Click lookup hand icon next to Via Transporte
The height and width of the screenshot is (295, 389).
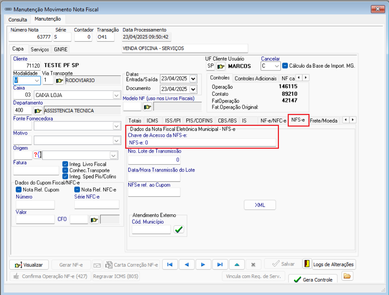point(59,81)
